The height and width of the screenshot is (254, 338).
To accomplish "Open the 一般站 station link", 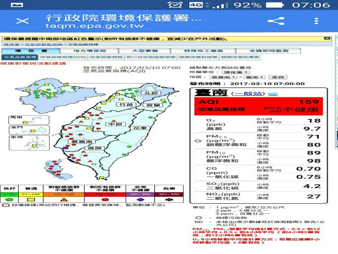I will [249, 94].
